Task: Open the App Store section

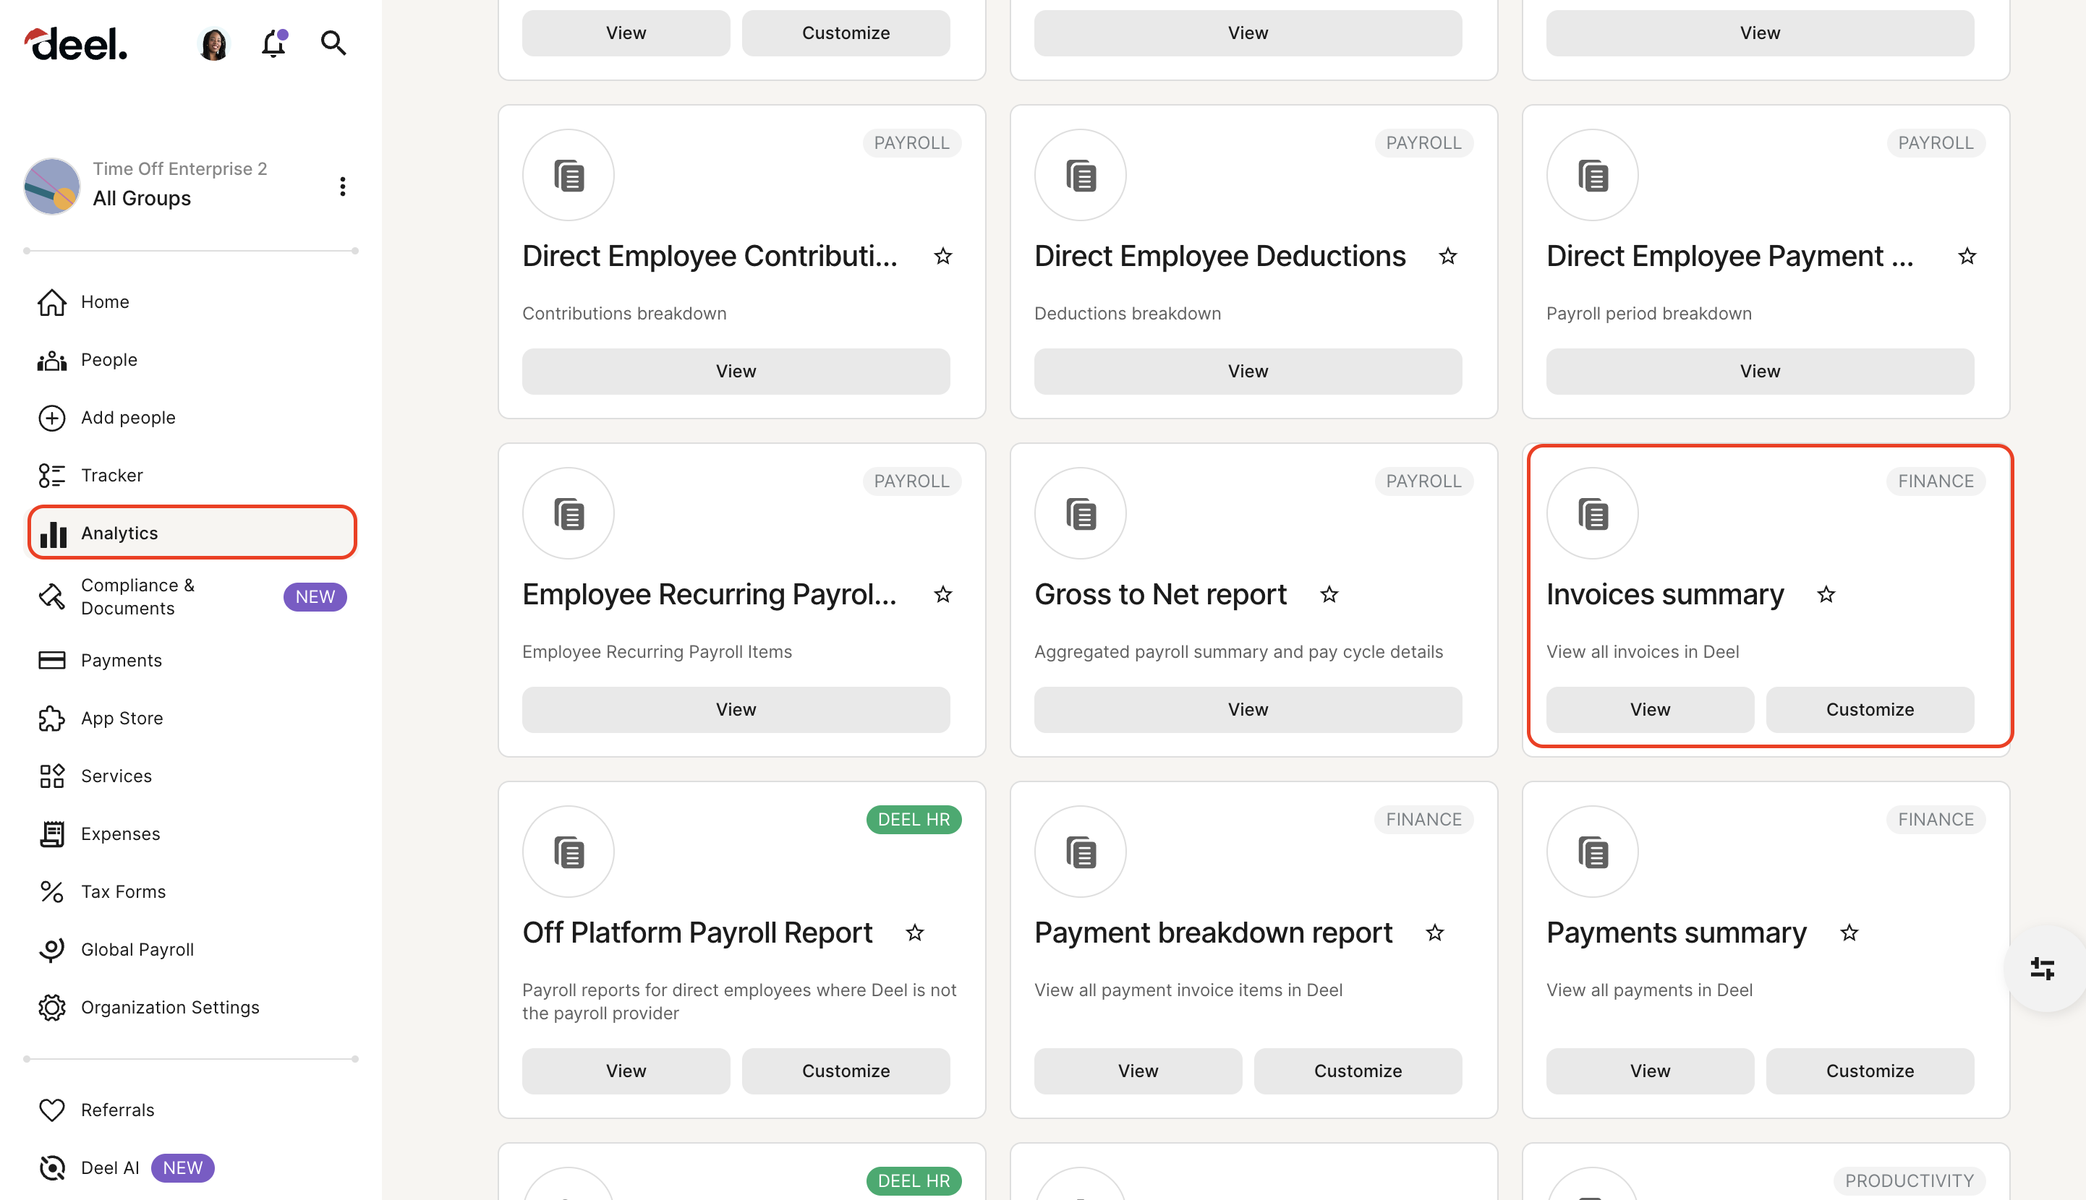Action: [122, 717]
